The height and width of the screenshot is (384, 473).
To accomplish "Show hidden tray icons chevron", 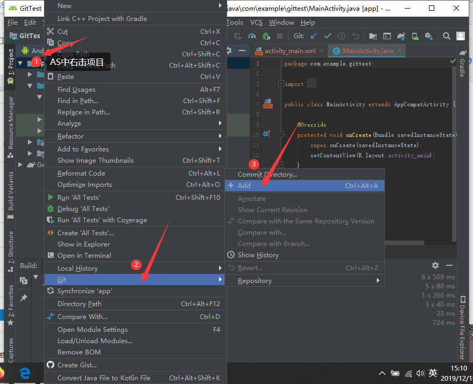I will point(382,373).
